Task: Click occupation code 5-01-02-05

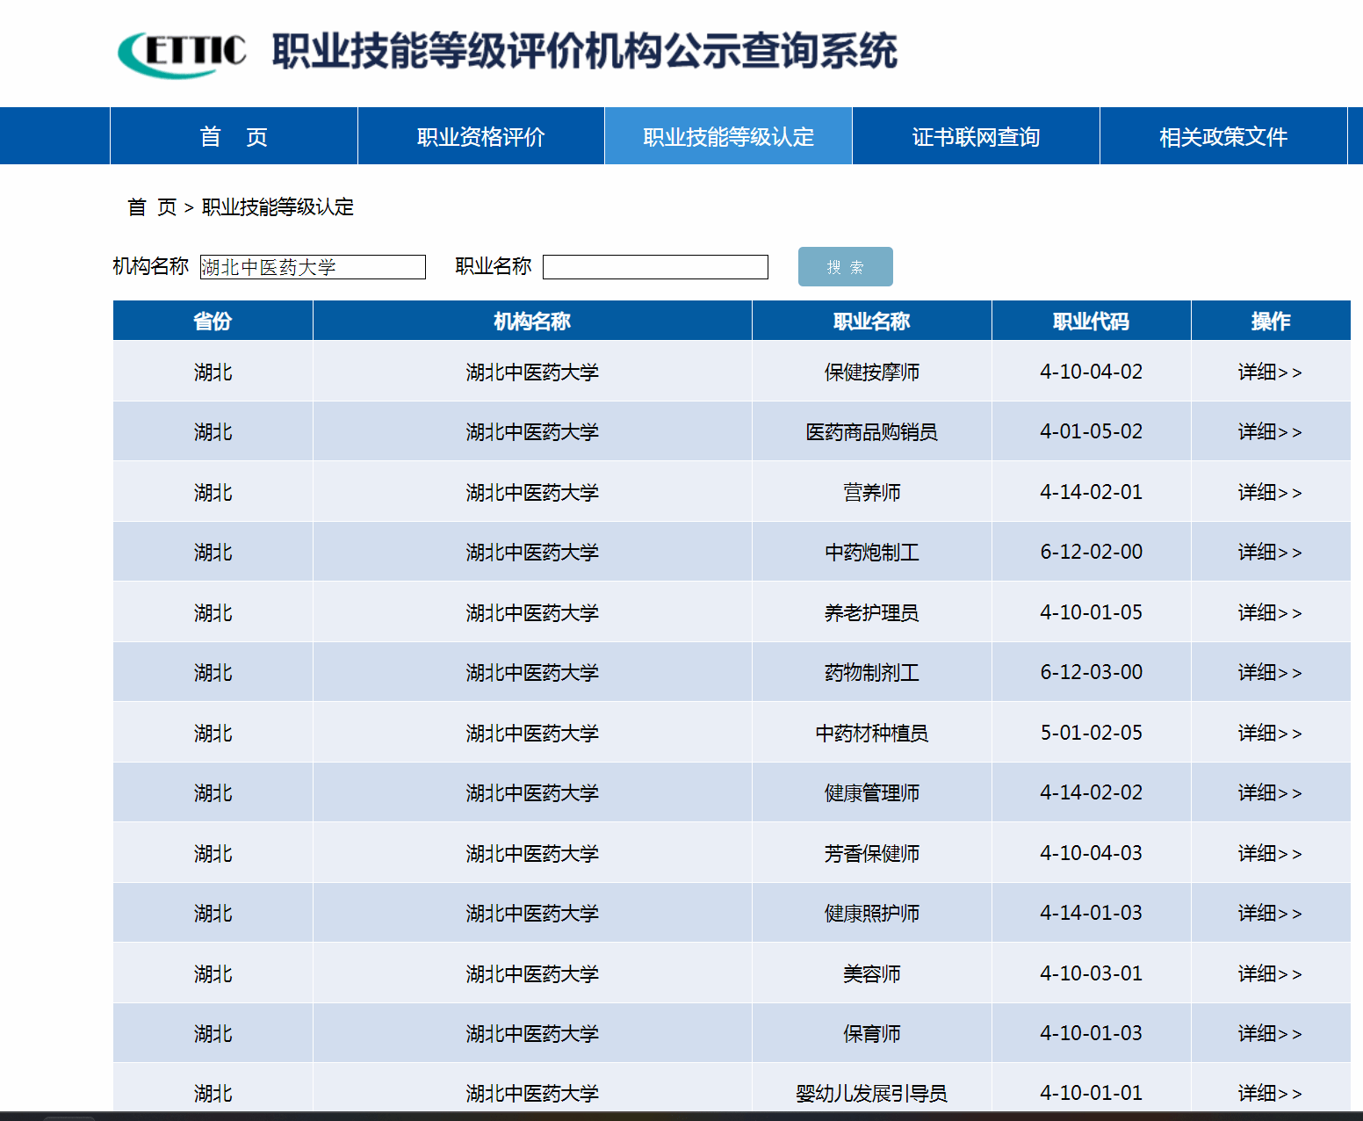Action: point(1092,733)
